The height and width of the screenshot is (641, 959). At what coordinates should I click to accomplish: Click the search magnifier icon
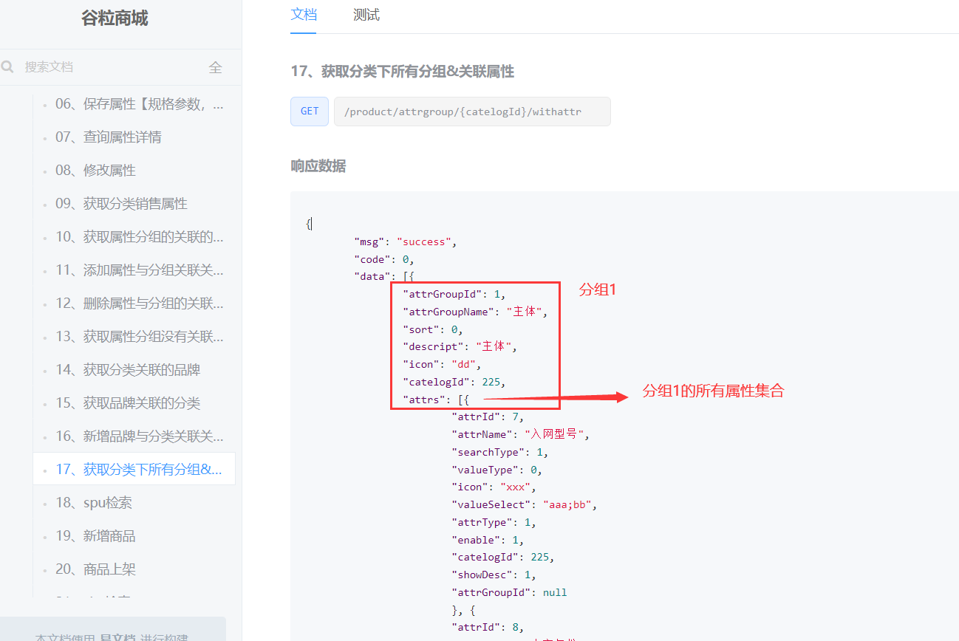coord(7,67)
